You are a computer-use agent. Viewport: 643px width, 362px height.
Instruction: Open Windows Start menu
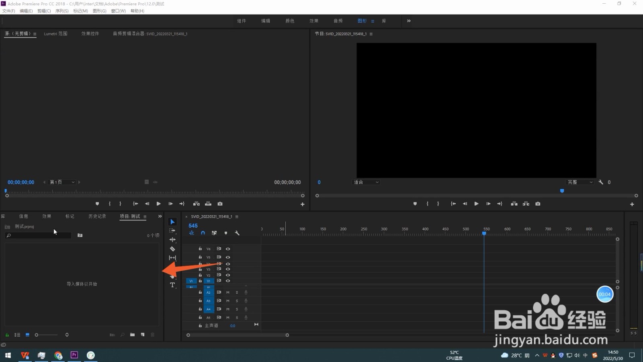pyautogui.click(x=8, y=355)
